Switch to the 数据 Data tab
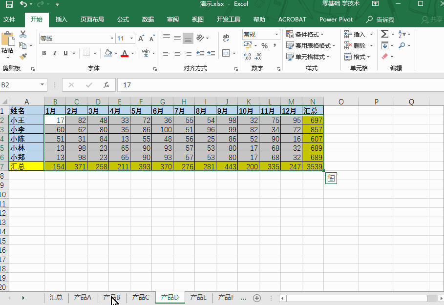The width and height of the screenshot is (444, 305). (x=148, y=20)
